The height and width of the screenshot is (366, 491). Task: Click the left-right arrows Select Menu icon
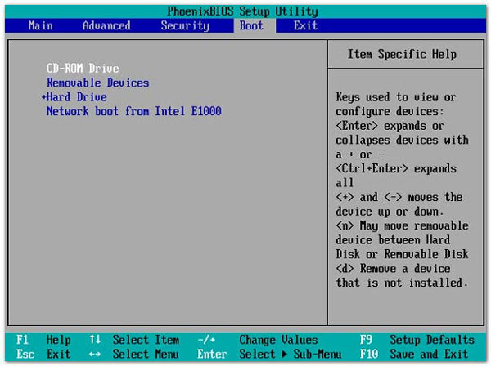click(95, 354)
